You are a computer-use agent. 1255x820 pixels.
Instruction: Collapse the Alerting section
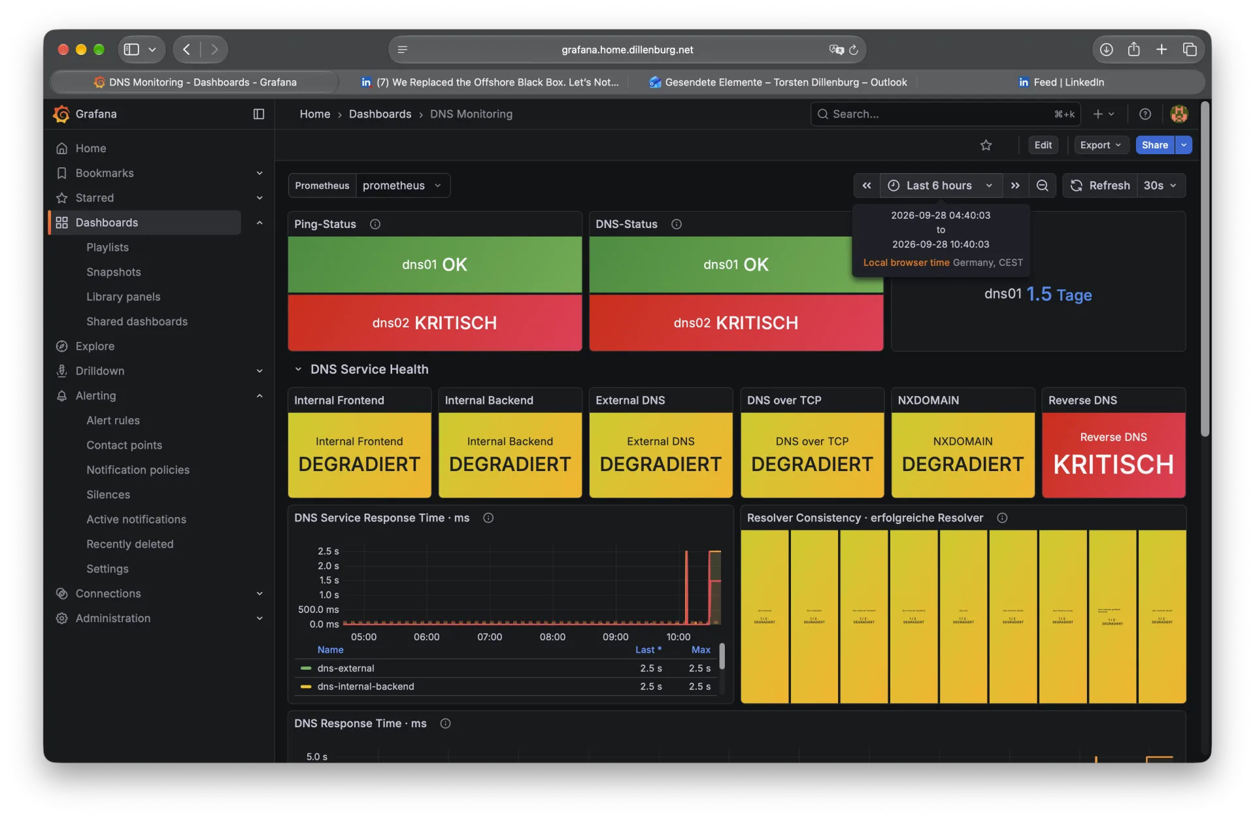259,396
